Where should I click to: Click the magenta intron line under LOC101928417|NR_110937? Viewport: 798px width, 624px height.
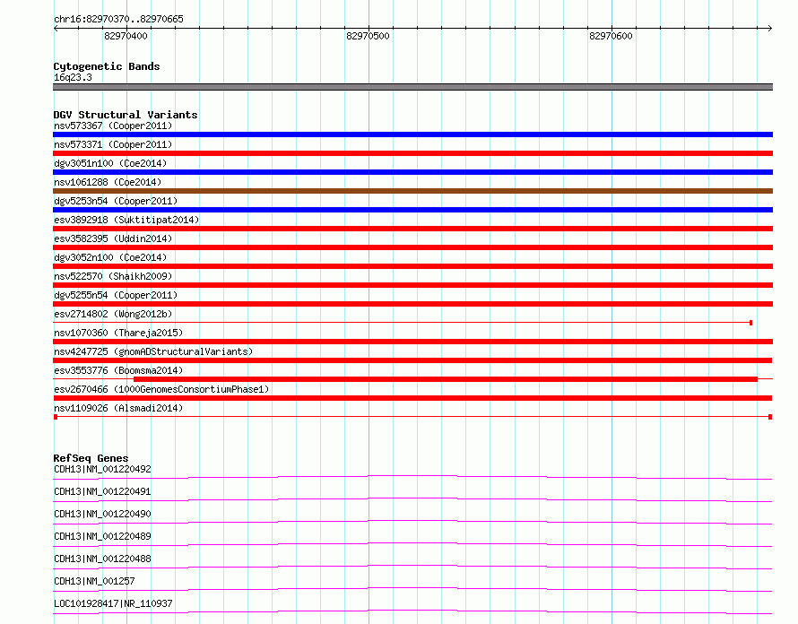412,611
